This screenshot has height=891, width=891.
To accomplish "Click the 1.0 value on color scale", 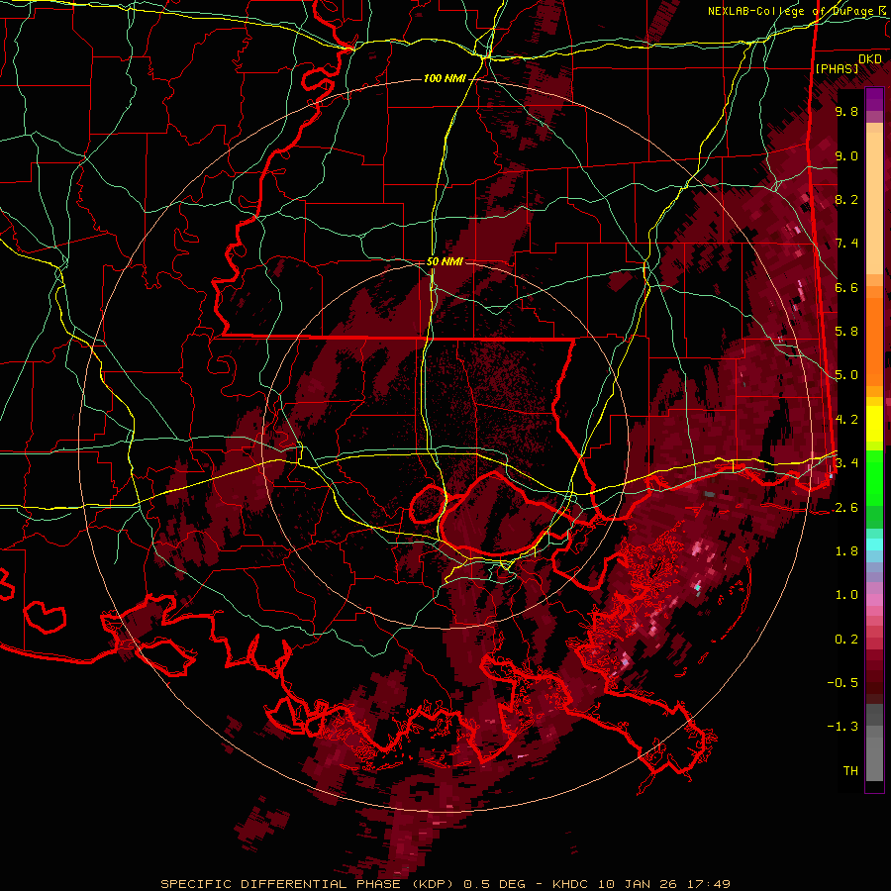I will [x=846, y=595].
